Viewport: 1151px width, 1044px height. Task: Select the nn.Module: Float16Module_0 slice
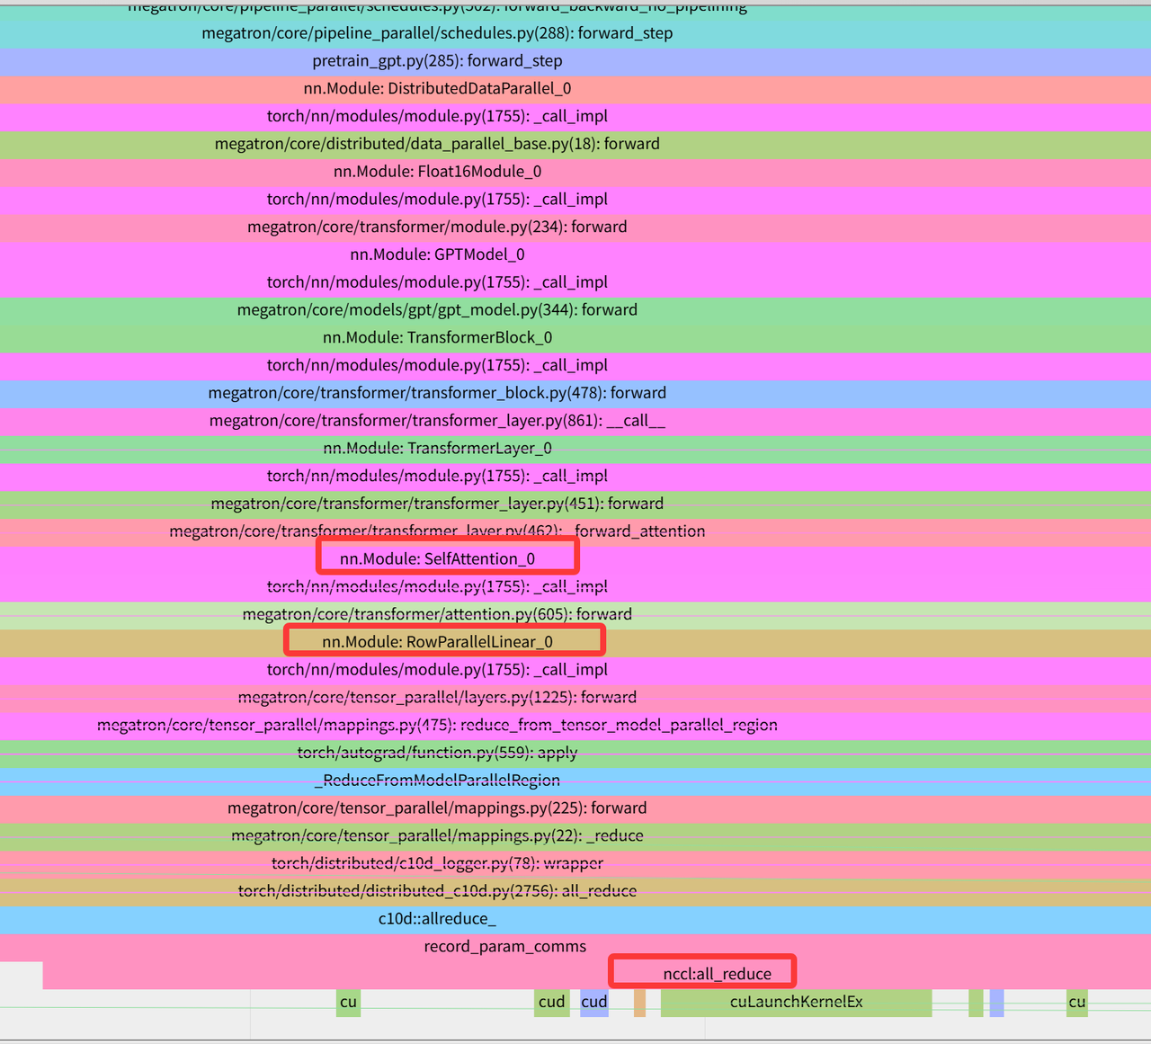pyautogui.click(x=437, y=171)
